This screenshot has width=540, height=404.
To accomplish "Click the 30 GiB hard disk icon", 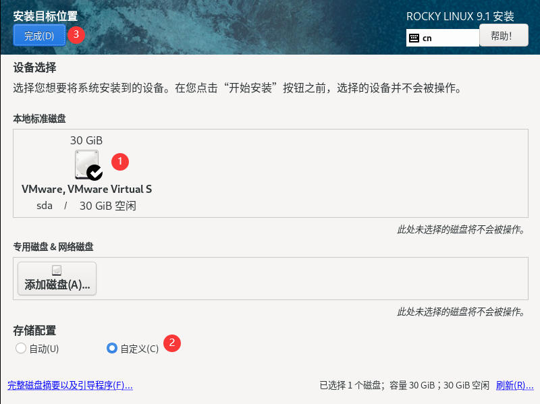I will pos(87,165).
